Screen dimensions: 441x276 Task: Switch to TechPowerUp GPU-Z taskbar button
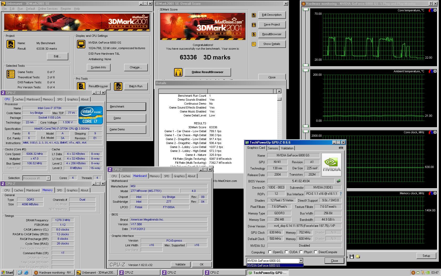268,273
